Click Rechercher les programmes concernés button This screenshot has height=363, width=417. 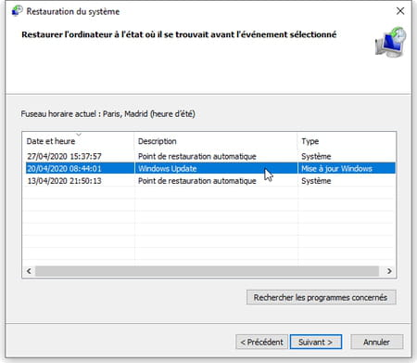[322, 297]
